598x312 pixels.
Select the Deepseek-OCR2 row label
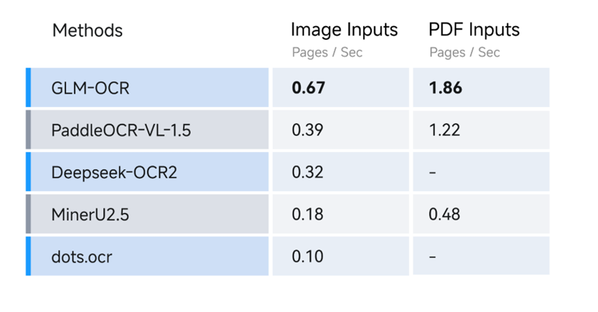pos(114,173)
